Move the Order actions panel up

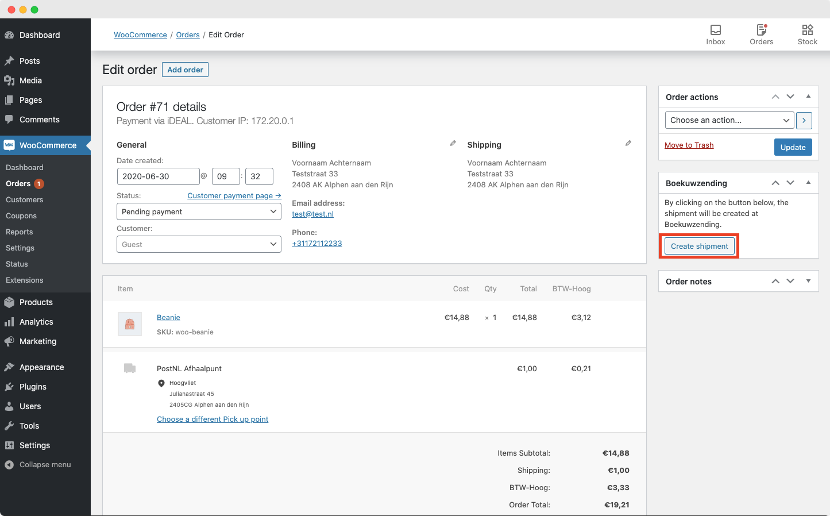coord(775,97)
